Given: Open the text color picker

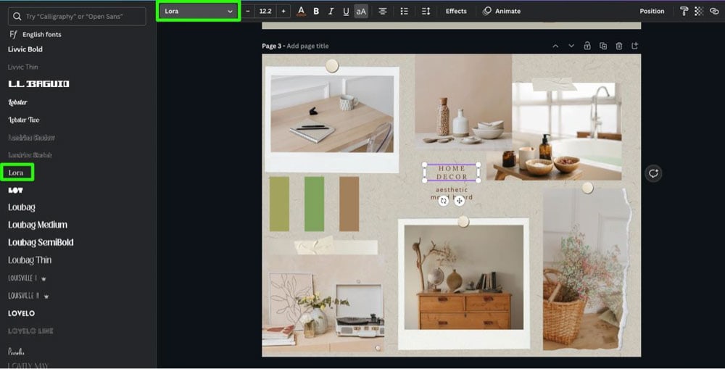Looking at the screenshot, I should pyautogui.click(x=301, y=11).
